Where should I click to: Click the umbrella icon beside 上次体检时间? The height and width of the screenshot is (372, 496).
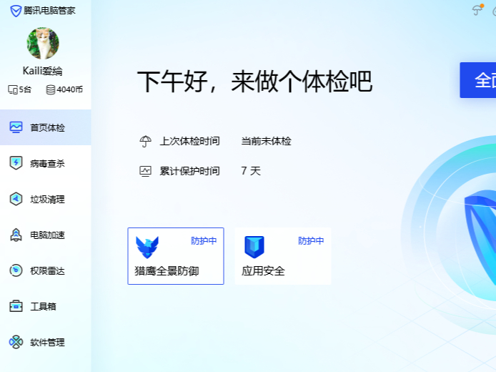click(146, 141)
